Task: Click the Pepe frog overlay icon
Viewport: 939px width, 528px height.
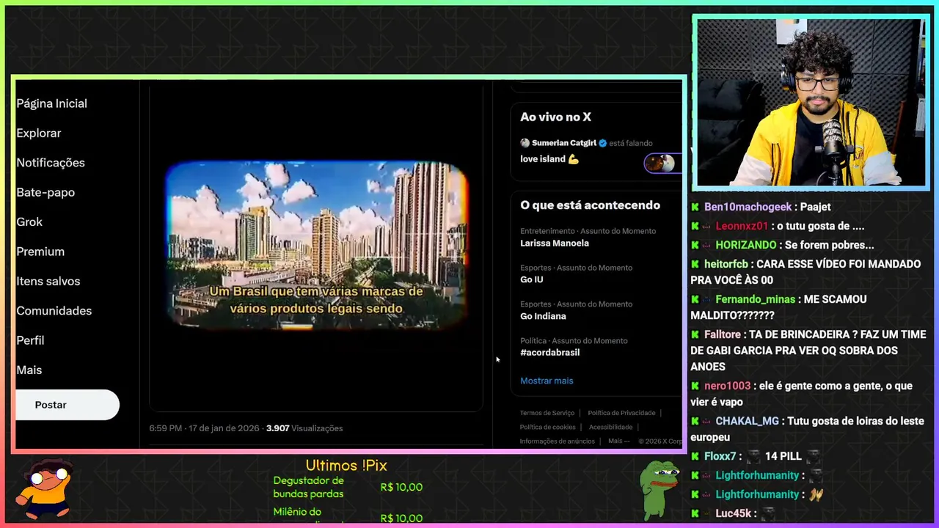Action: 659,488
